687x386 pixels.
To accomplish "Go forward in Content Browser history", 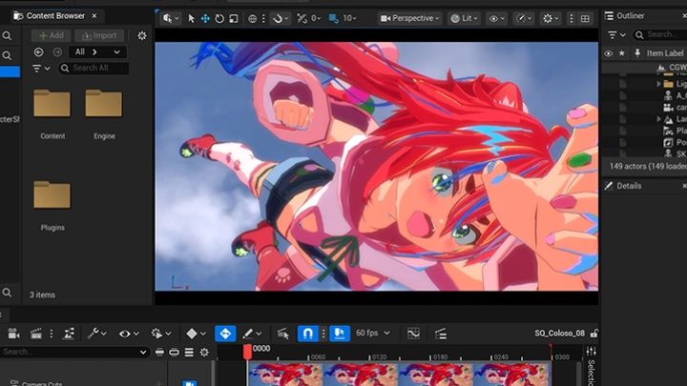I will click(57, 52).
